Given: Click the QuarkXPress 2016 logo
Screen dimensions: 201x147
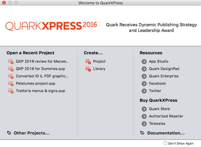Looking at the screenshot, I should pos(51,26).
